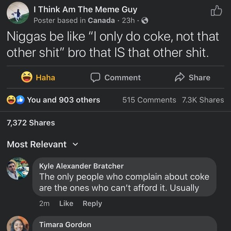Open the 515 Comments list
Screen dimensions: 231x231
tap(149, 100)
